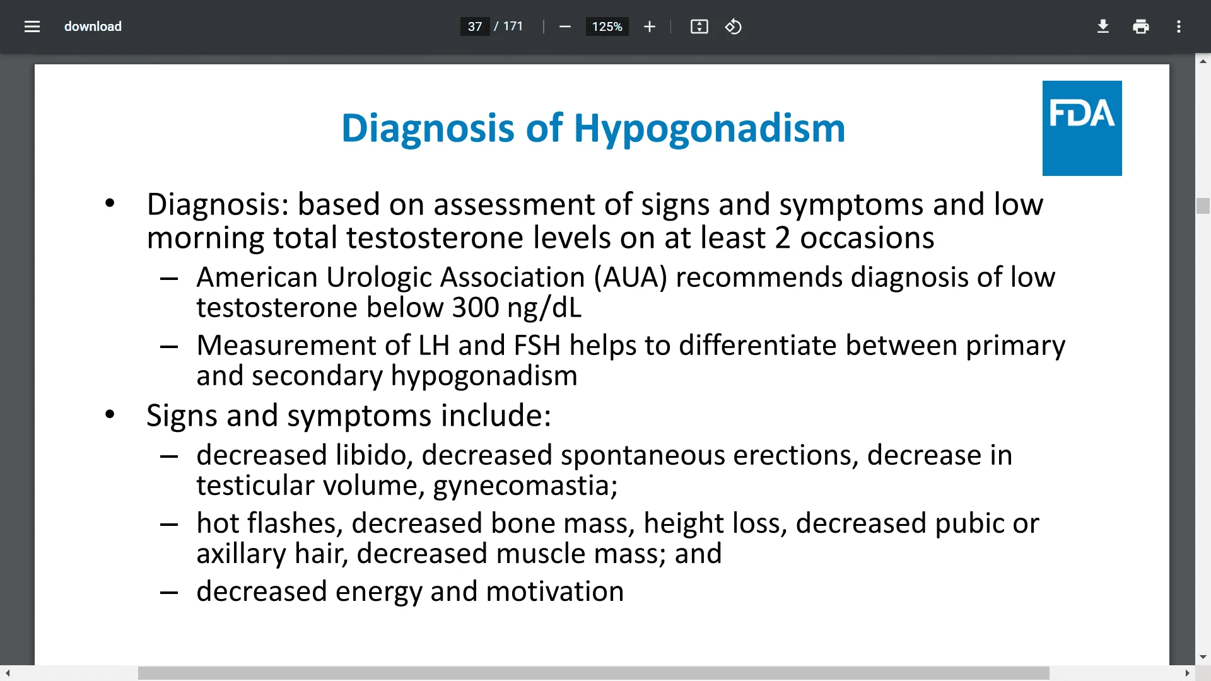Print the PDF document
The height and width of the screenshot is (681, 1211).
tap(1141, 26)
